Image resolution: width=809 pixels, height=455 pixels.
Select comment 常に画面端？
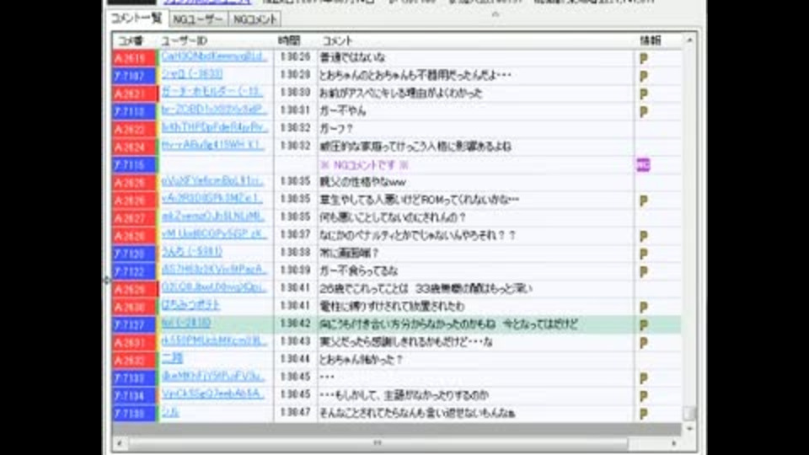tap(350, 254)
